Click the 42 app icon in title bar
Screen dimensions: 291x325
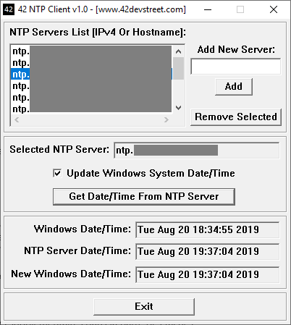click(9, 9)
